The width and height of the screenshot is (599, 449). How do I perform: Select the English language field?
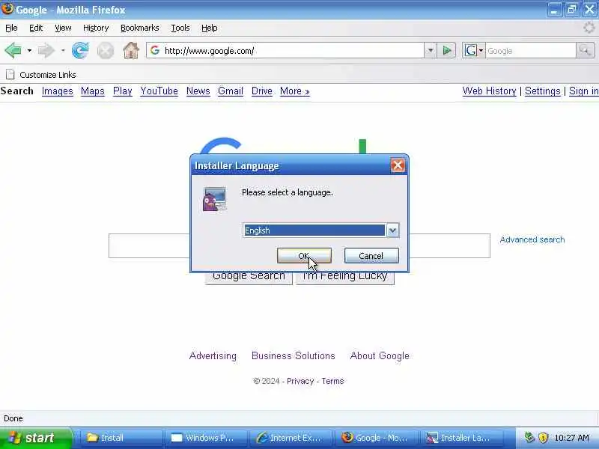314,230
